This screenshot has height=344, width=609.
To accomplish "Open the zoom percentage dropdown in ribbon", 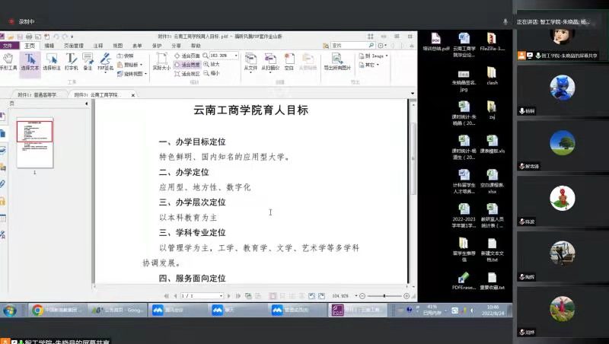I will [x=236, y=56].
